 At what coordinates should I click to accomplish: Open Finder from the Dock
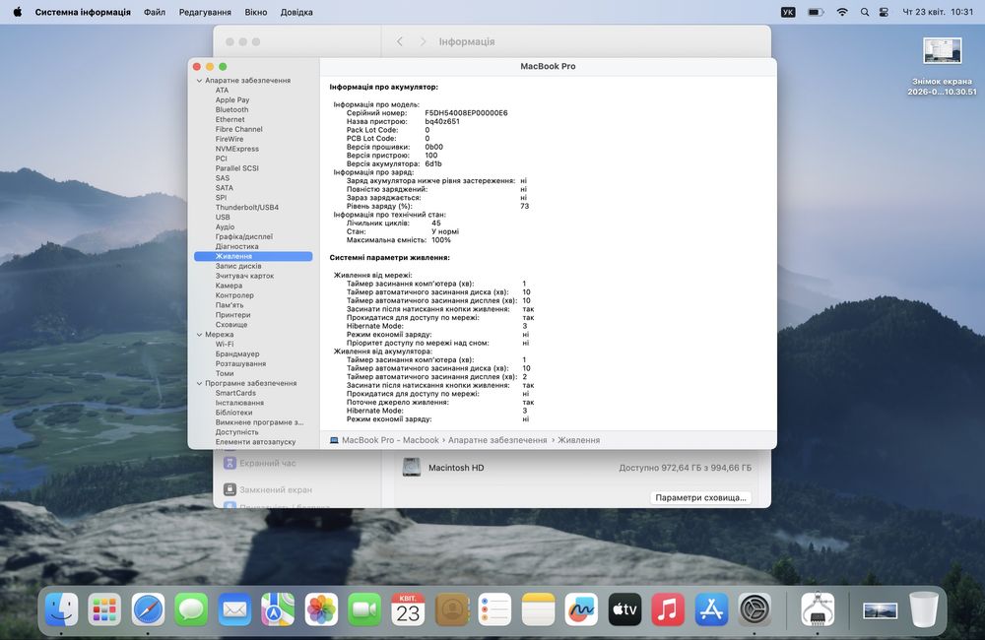61,609
